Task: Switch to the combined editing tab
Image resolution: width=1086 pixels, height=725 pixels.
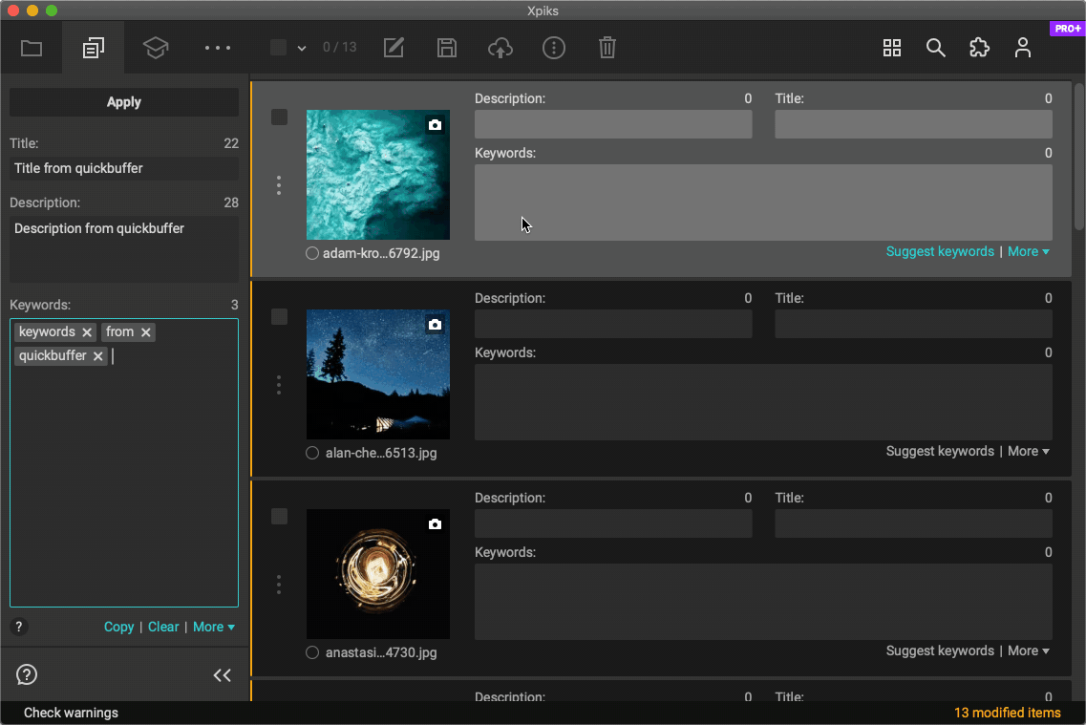Action: (x=93, y=47)
